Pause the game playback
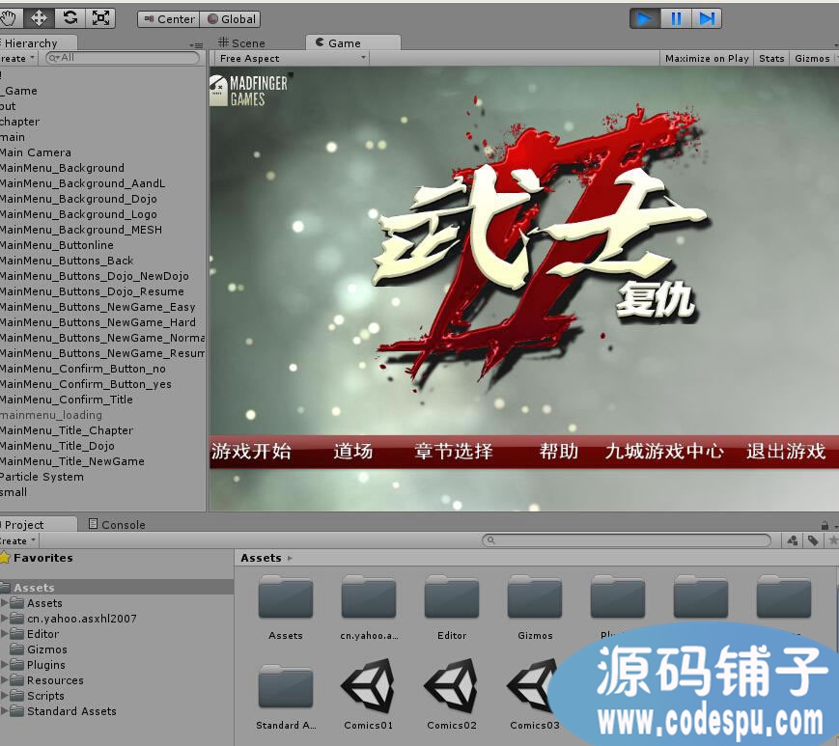The image size is (839, 746). point(676,18)
